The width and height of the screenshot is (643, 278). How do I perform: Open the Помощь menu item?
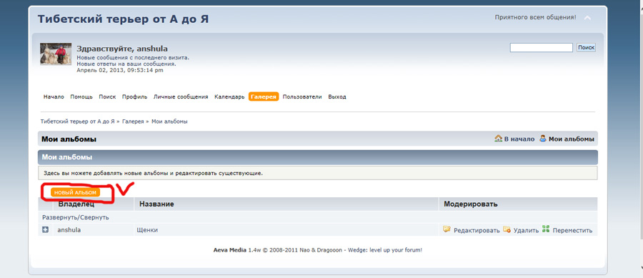click(81, 96)
